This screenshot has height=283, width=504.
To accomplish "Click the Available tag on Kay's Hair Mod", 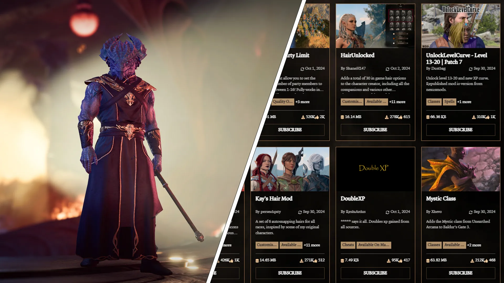I will pyautogui.click(x=291, y=245).
